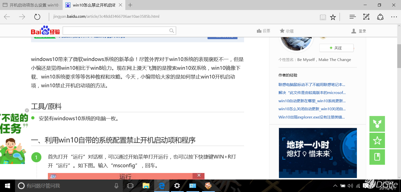This screenshot has height=192, width=401.
Task: Vote with the 投票 button
Action: pyautogui.click(x=264, y=31)
